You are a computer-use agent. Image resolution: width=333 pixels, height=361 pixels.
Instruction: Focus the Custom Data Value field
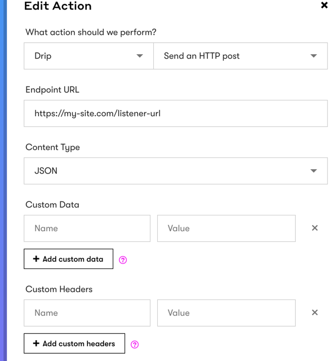pyautogui.click(x=227, y=228)
